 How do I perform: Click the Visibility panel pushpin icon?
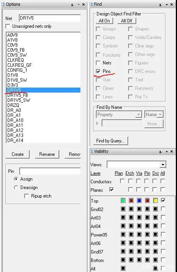point(160,152)
